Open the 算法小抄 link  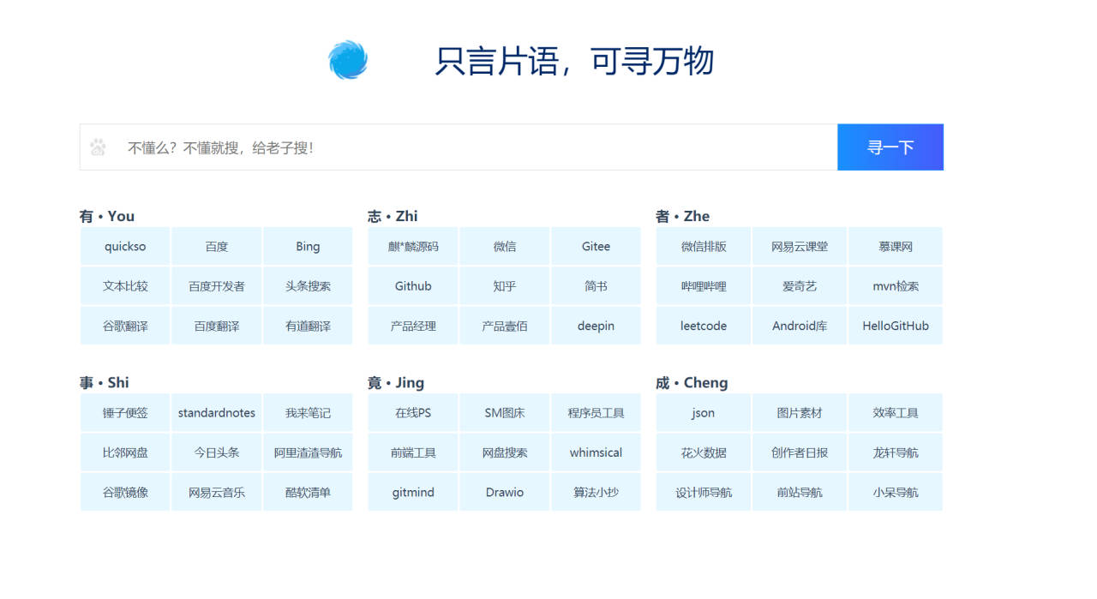pos(596,492)
